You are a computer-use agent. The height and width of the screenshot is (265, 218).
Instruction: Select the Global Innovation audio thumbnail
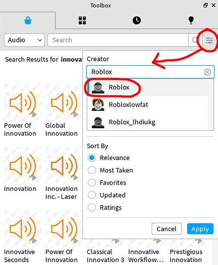coord(64,103)
